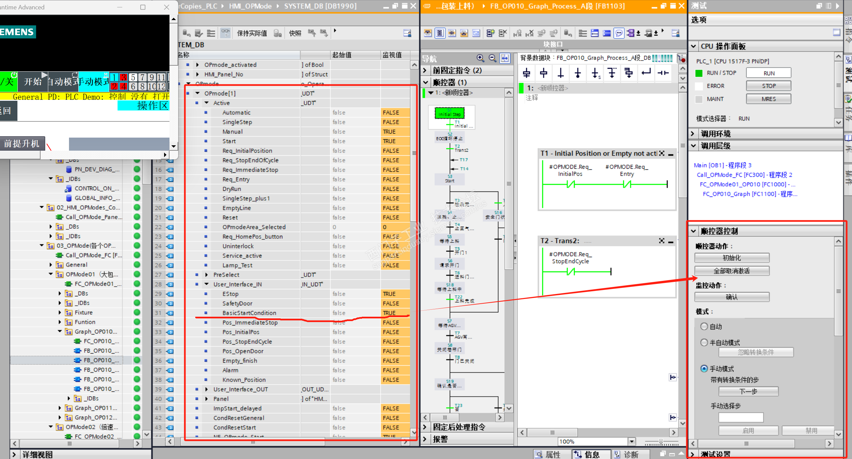Click the zoom out magnifier in navigation
The height and width of the screenshot is (459, 852).
point(492,58)
